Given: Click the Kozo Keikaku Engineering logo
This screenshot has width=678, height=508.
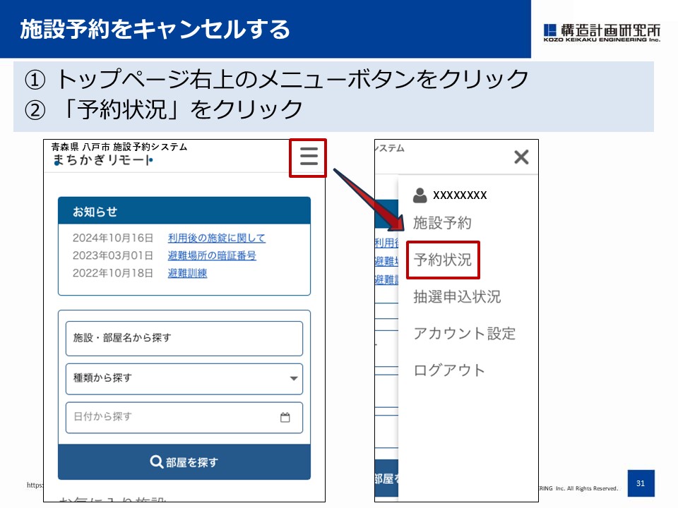Looking at the screenshot, I should [x=602, y=32].
